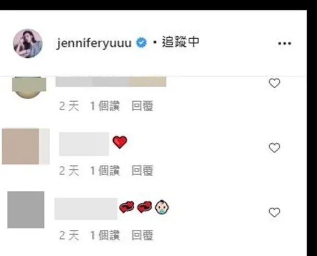The width and height of the screenshot is (317, 256).
Task: View 1個讚 likes on the red heart comment
Action: [x=105, y=170]
